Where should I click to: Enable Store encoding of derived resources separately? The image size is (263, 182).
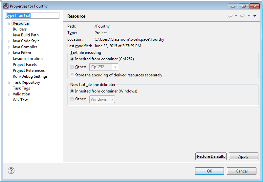(x=72, y=75)
